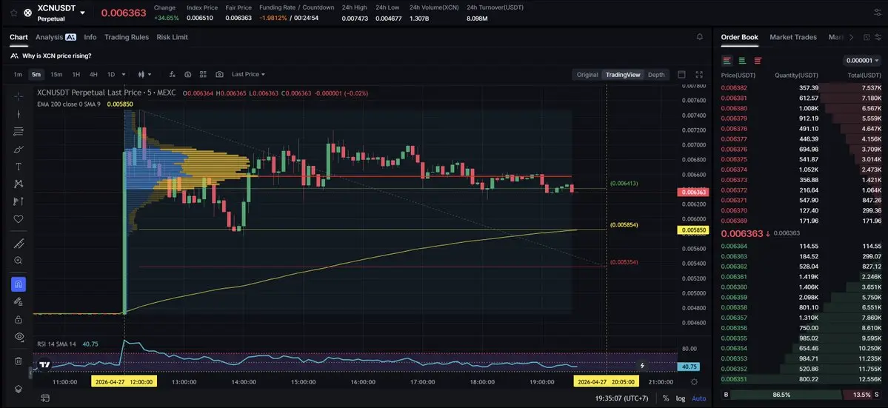This screenshot has width=888, height=408.
Task: Switch to the Market Trades tab
Action: tap(793, 37)
